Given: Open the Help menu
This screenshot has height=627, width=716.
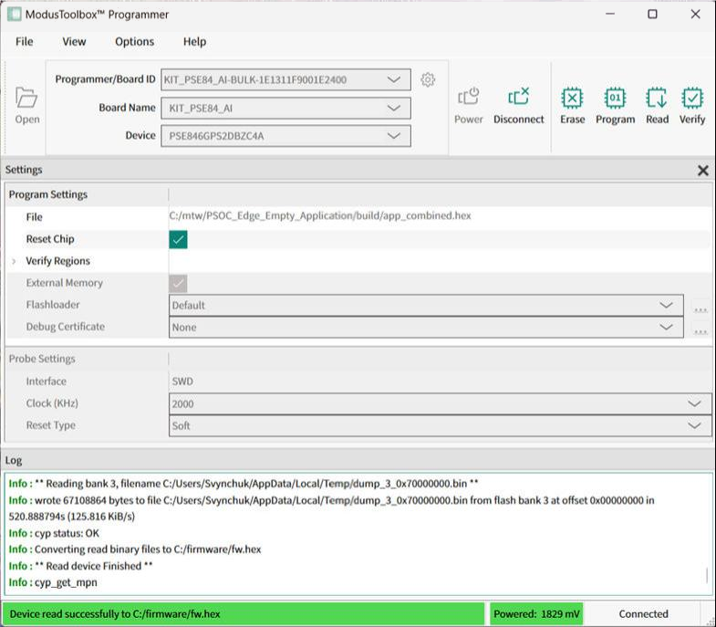Looking at the screenshot, I should click(194, 42).
